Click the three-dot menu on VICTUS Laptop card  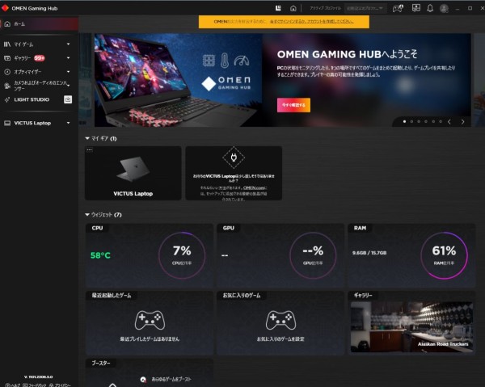[x=90, y=150]
